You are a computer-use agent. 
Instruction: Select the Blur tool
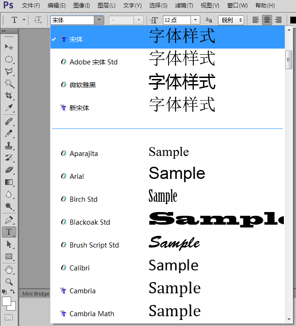(x=9, y=194)
